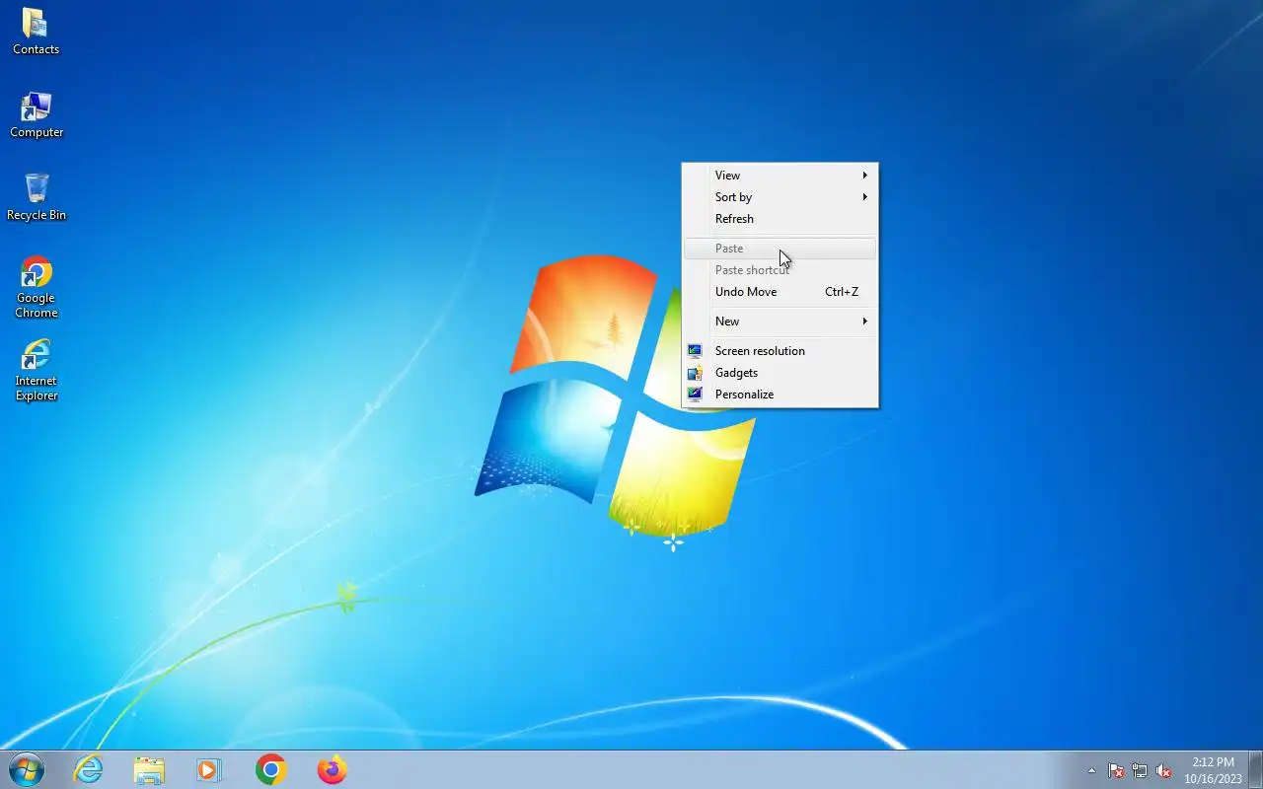Select the Recycle Bin icon
This screenshot has height=789, width=1263.
pos(37,196)
